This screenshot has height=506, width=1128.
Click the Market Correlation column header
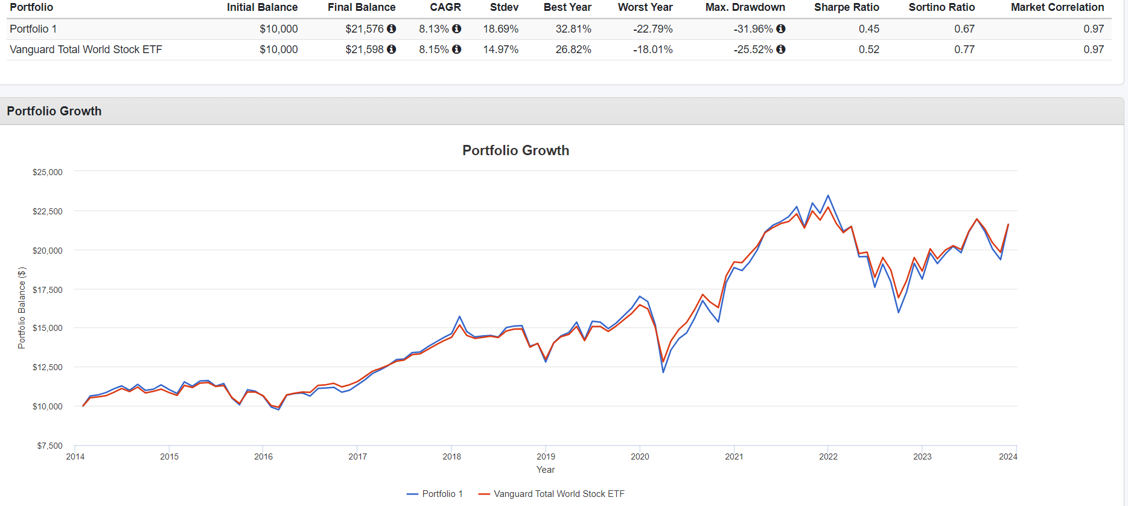pos(1057,7)
